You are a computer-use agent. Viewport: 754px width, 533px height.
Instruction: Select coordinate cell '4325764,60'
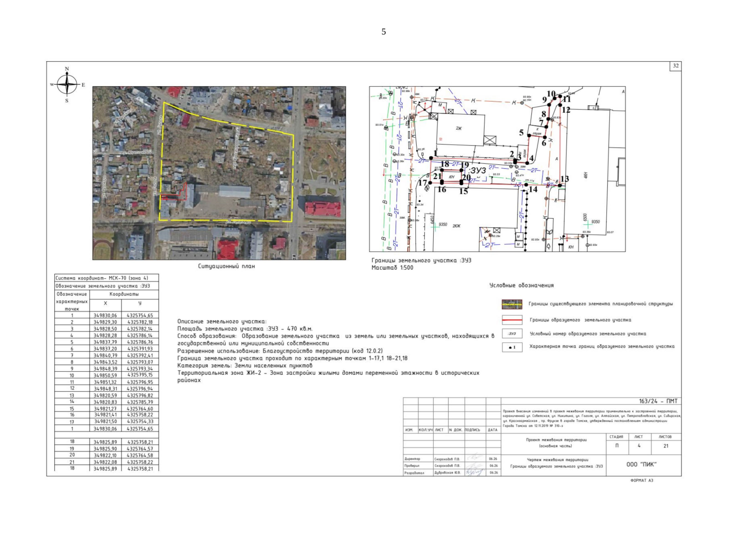tap(140, 409)
